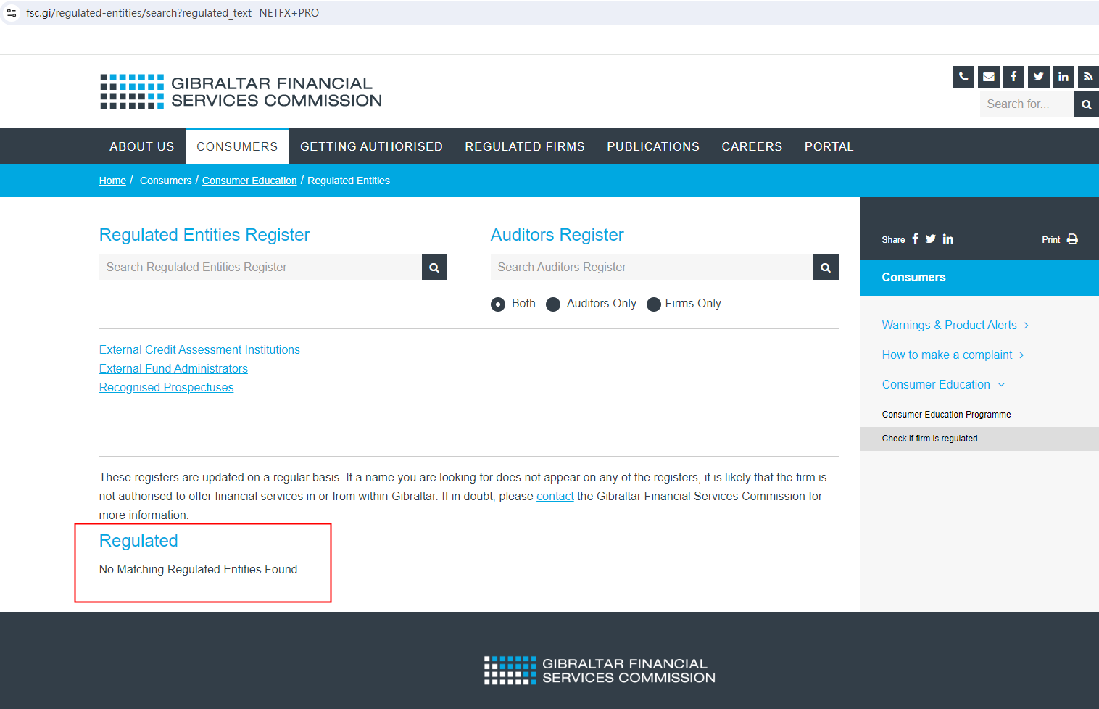
Task: Click the site search magnifier button
Action: pyautogui.click(x=1087, y=104)
